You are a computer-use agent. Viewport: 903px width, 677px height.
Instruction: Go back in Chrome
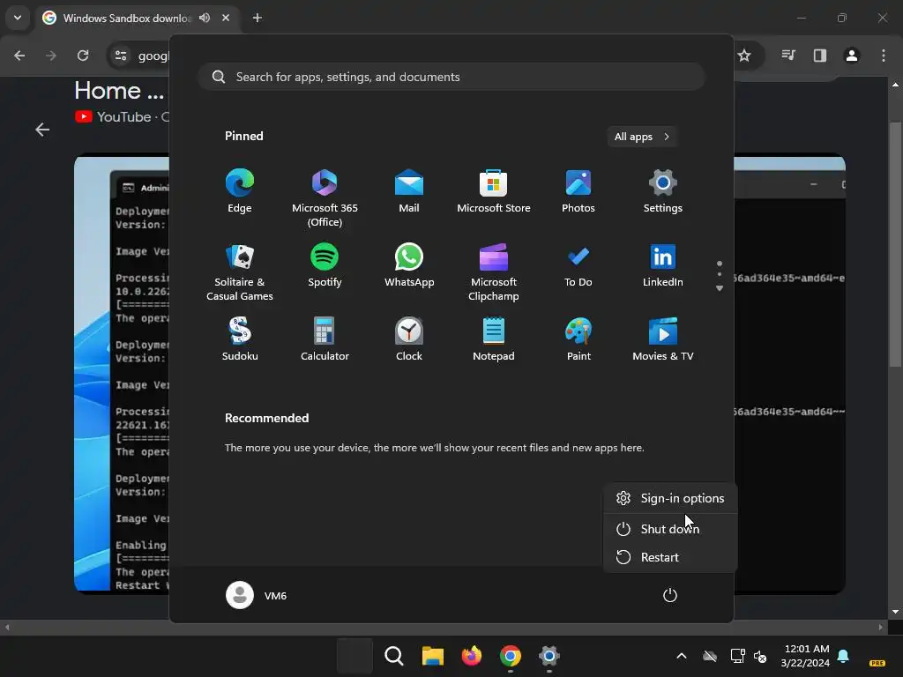(x=19, y=56)
